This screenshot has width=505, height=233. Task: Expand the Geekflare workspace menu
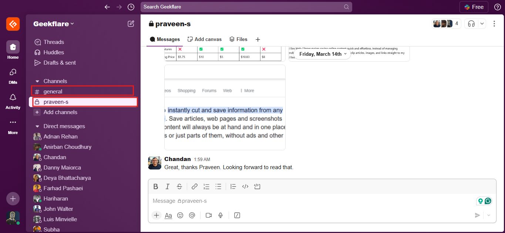coord(54,24)
